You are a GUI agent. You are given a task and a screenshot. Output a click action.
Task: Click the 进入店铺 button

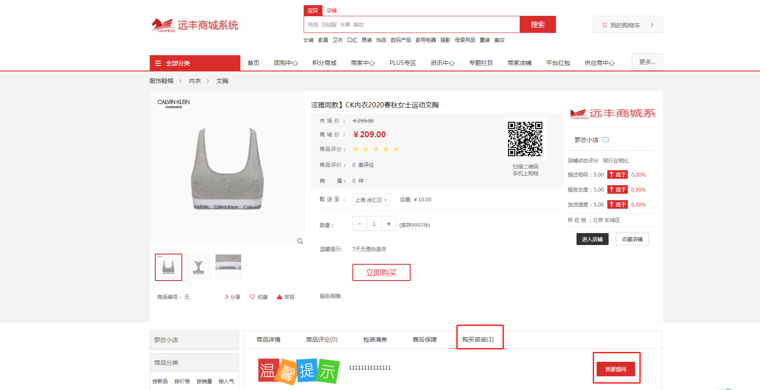click(592, 239)
